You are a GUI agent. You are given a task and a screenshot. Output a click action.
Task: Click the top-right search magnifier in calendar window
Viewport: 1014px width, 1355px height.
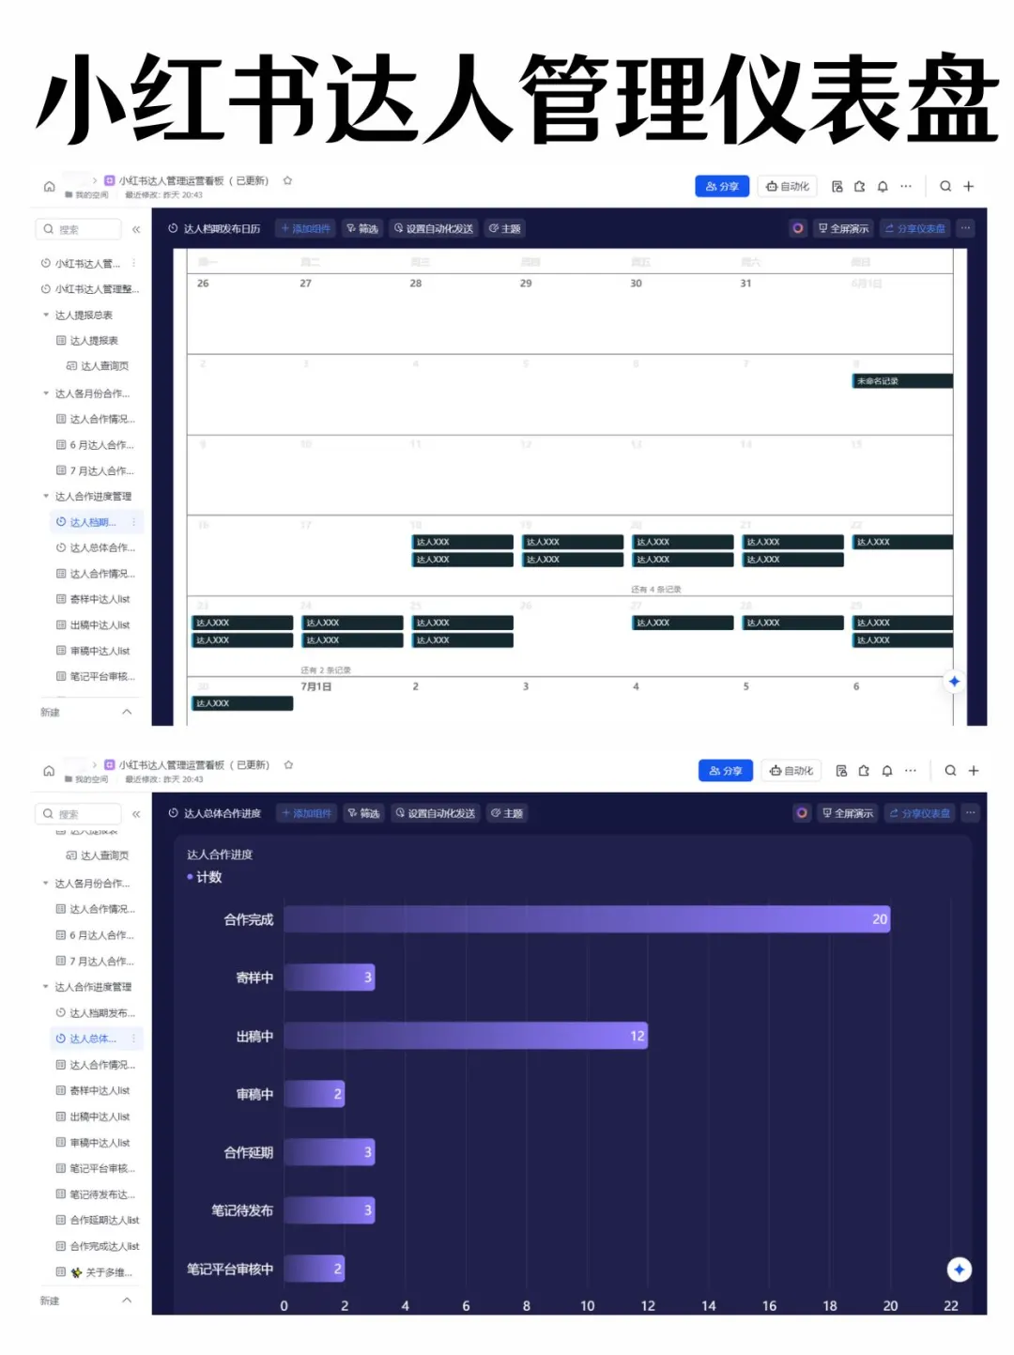click(x=945, y=186)
